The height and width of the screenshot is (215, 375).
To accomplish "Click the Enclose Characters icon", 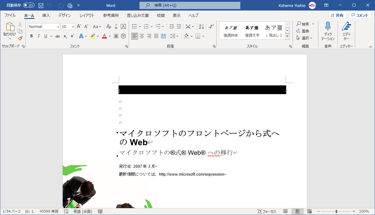I will pos(123,36).
